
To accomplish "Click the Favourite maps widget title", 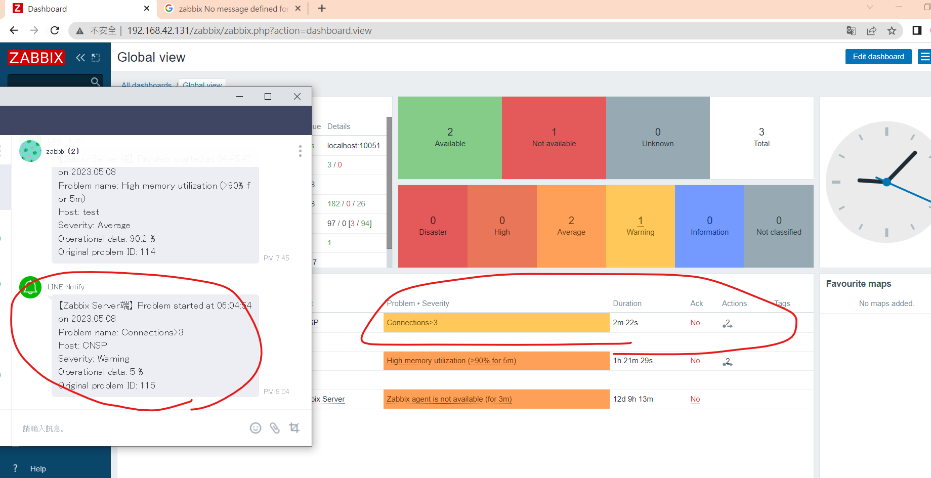I will [859, 284].
